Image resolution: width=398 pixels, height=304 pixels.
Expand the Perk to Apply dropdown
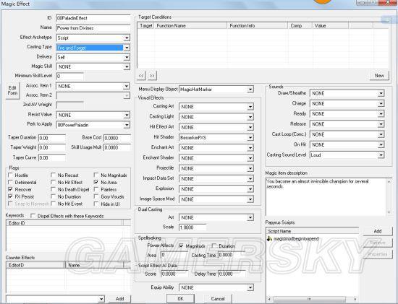127,125
